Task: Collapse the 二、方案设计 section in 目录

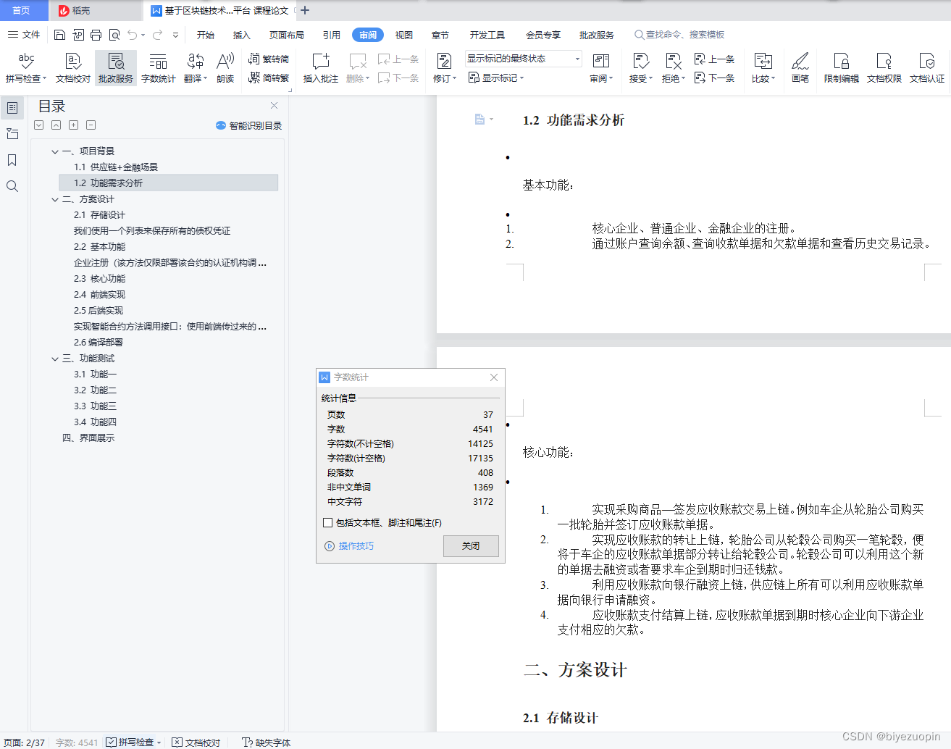Action: pyautogui.click(x=55, y=198)
